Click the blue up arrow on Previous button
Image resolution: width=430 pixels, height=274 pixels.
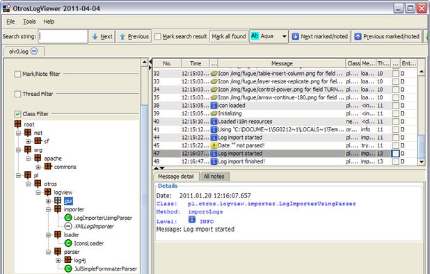click(x=122, y=36)
